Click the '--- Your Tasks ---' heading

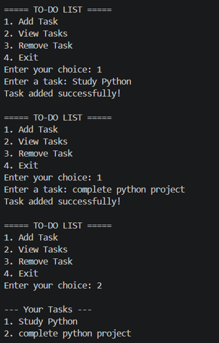click(48, 309)
